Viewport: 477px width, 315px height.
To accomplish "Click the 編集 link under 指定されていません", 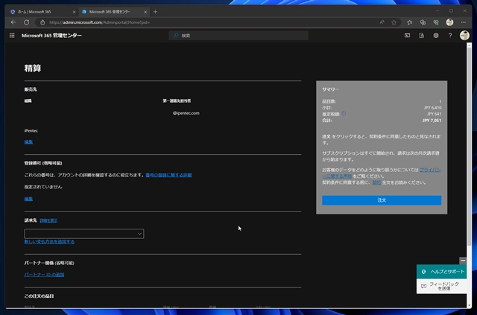I will pos(28,199).
